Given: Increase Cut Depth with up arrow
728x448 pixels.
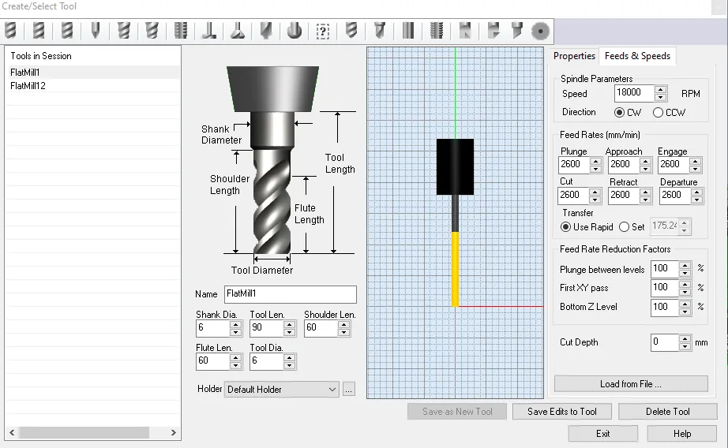Looking at the screenshot, I should (685, 339).
